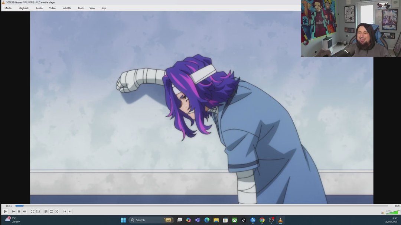Toggle frame-by-frame step forward

pyautogui.click(x=70, y=211)
